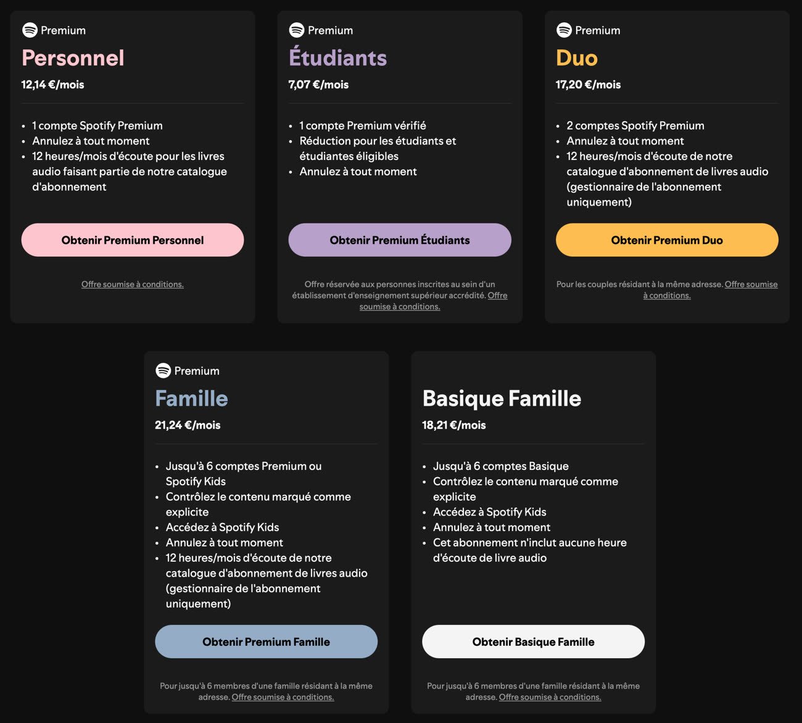Viewport: 802px width, 723px height.
Task: Open the Personnel card's Offre soumise à conditions link
Action: click(133, 285)
